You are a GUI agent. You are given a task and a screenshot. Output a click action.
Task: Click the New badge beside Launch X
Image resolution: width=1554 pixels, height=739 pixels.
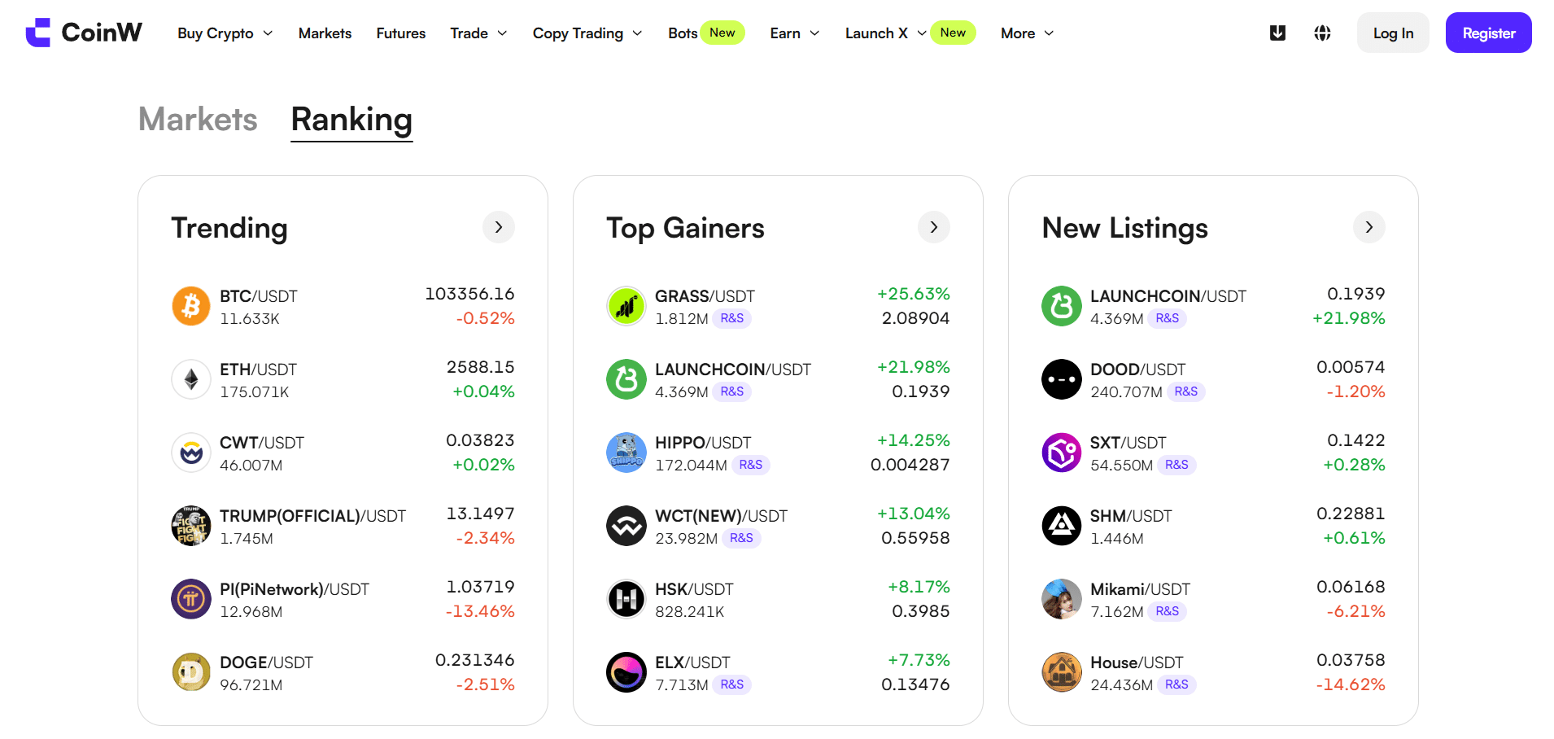coord(953,33)
